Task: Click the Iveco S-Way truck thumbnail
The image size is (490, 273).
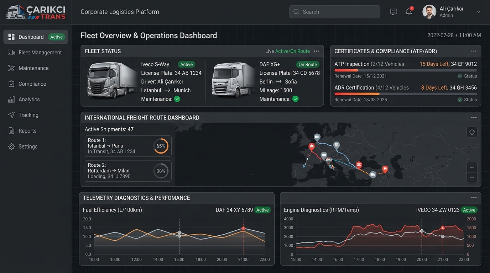Action: pos(111,81)
